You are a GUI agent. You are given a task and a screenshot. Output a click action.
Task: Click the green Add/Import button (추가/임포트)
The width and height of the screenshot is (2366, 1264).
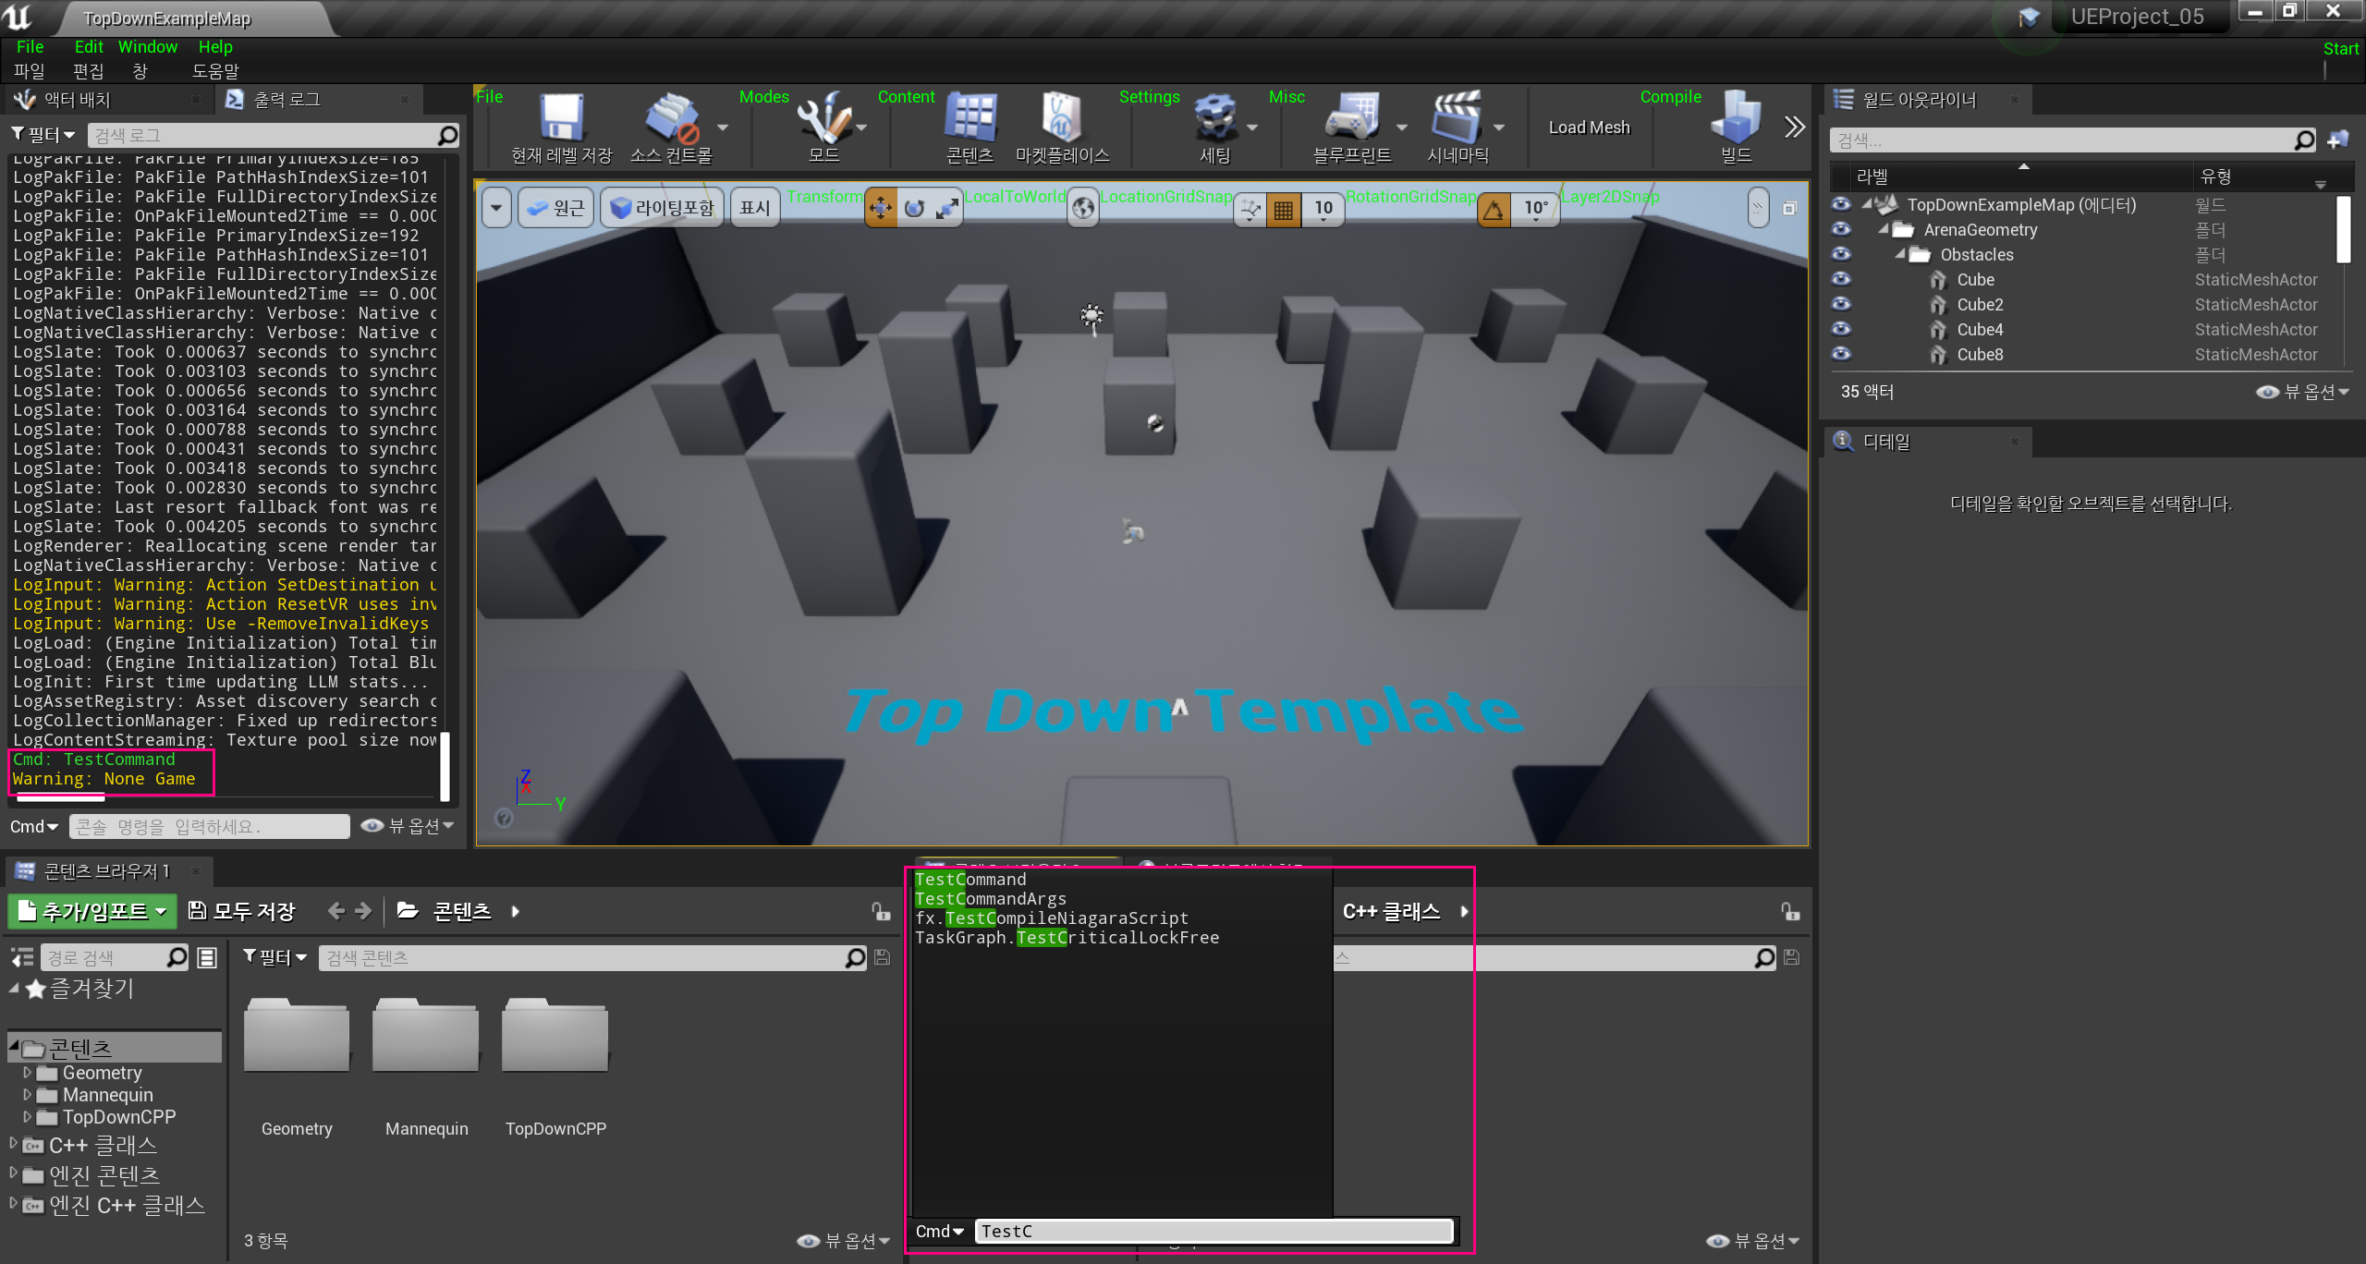[x=92, y=911]
